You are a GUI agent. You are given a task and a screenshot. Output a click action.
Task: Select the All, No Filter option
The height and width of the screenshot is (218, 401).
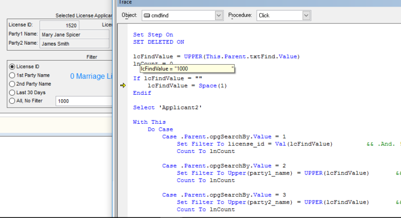click(x=12, y=101)
